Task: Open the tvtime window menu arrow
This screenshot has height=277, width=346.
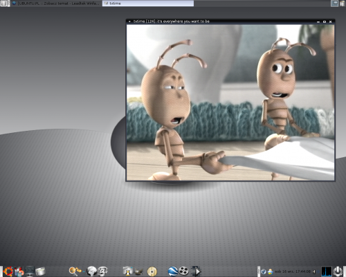Action: (x=129, y=21)
